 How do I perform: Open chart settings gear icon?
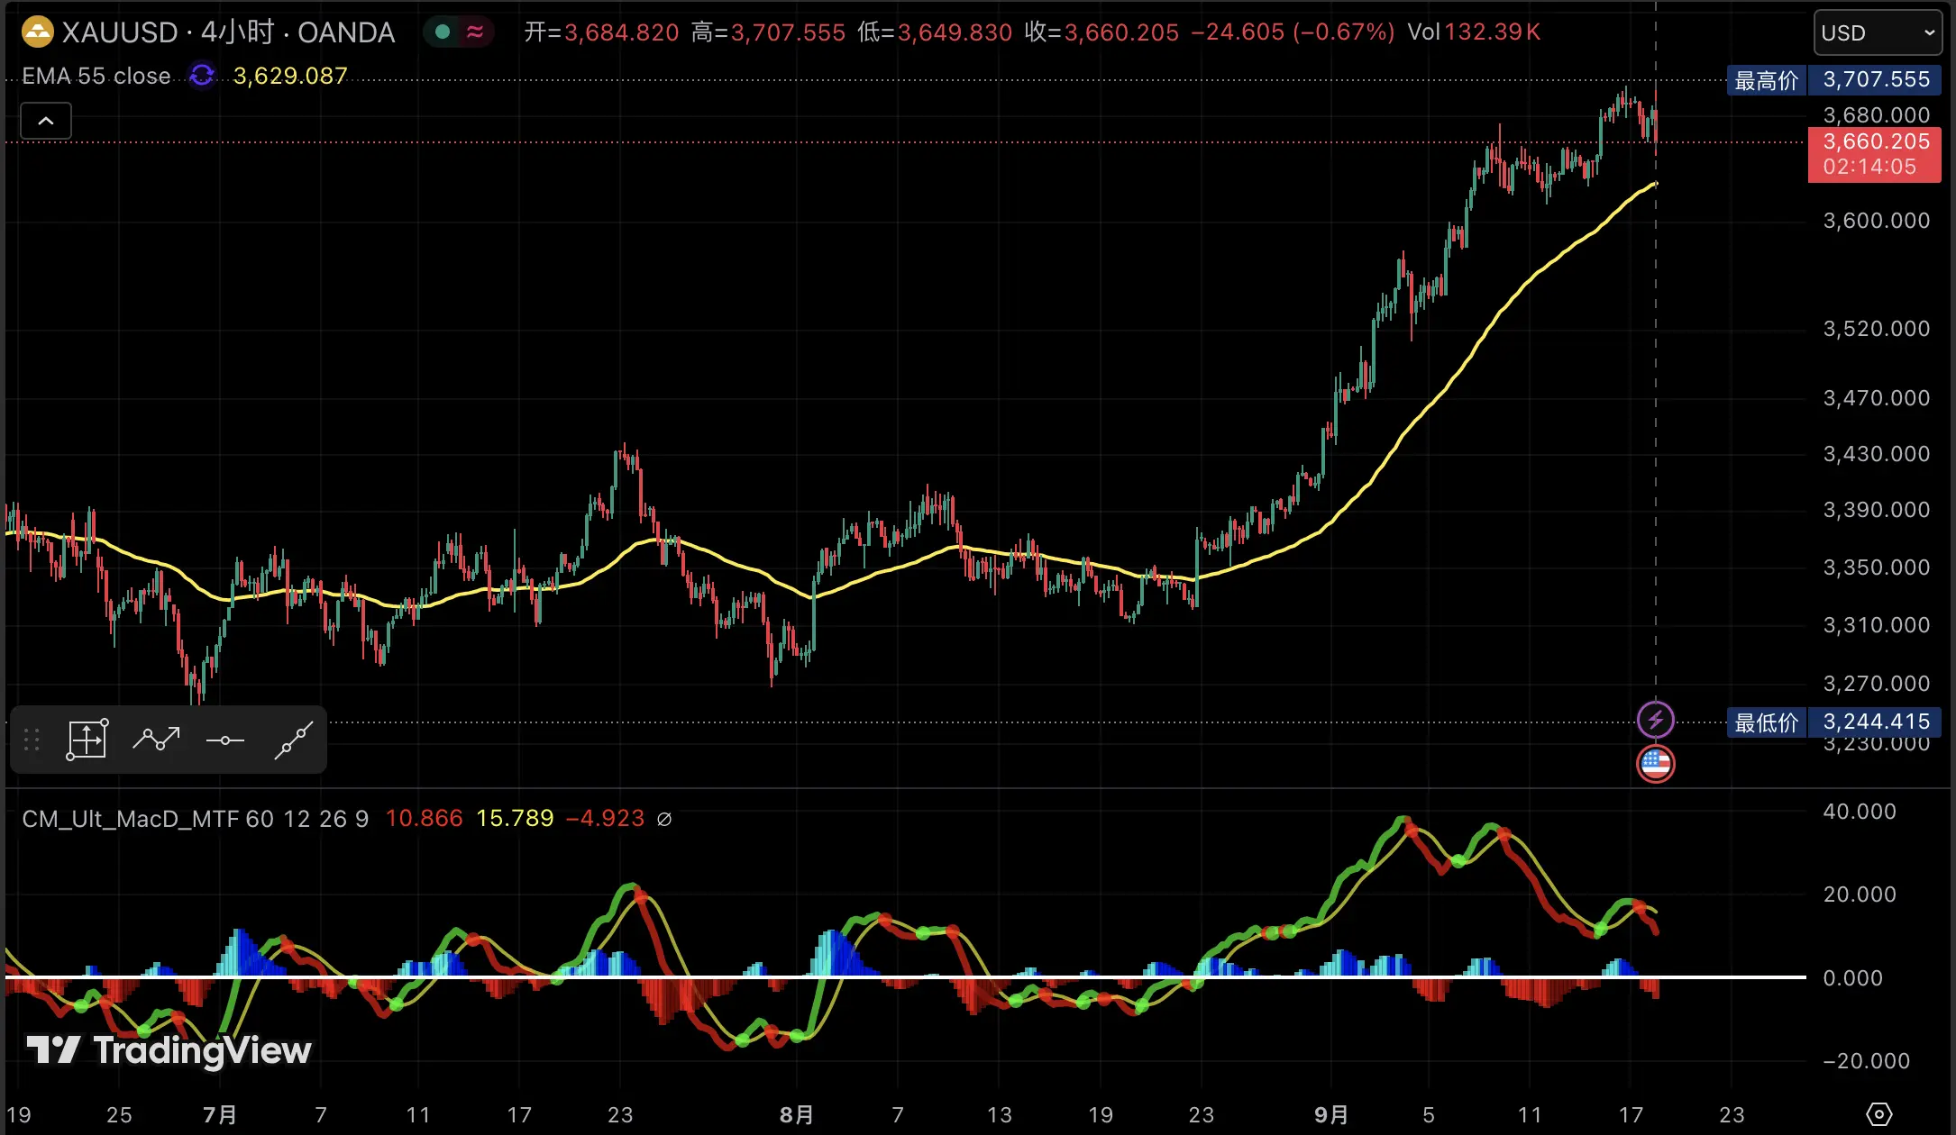click(1878, 1114)
